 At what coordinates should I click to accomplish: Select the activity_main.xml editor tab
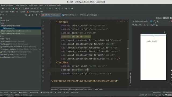coord(51,15)
